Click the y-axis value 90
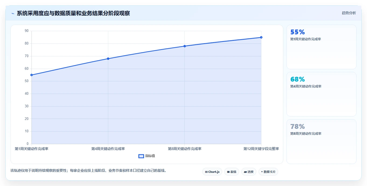Image resolution: width=367 pixels, height=186 pixels. point(26,31)
